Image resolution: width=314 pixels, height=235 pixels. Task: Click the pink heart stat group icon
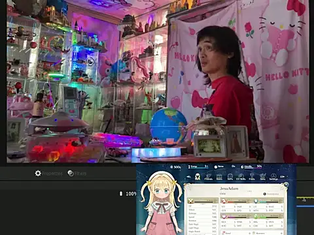[x=224, y=216]
